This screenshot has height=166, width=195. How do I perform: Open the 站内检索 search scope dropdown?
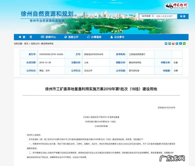(x=148, y=16)
